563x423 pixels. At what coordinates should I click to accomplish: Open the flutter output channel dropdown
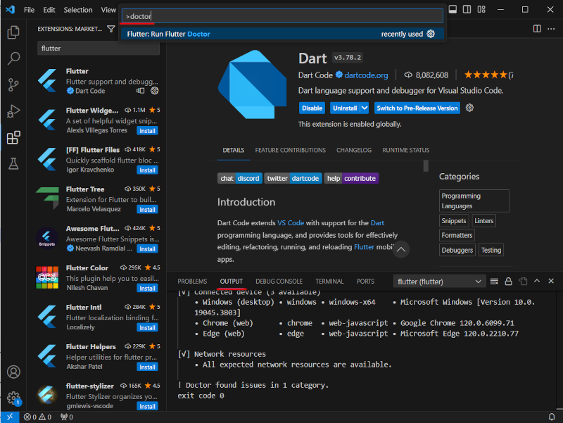[439, 282]
